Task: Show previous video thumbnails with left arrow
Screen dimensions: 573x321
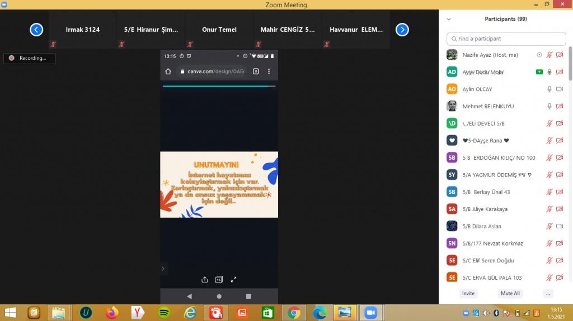Action: (36, 30)
